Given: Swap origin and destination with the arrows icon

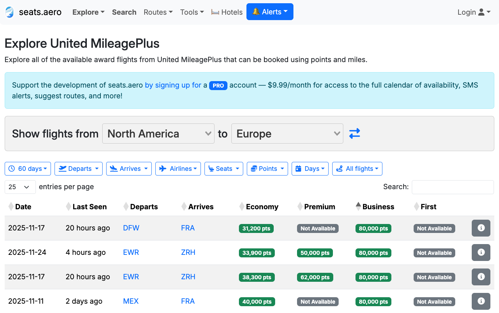Looking at the screenshot, I should pos(354,133).
